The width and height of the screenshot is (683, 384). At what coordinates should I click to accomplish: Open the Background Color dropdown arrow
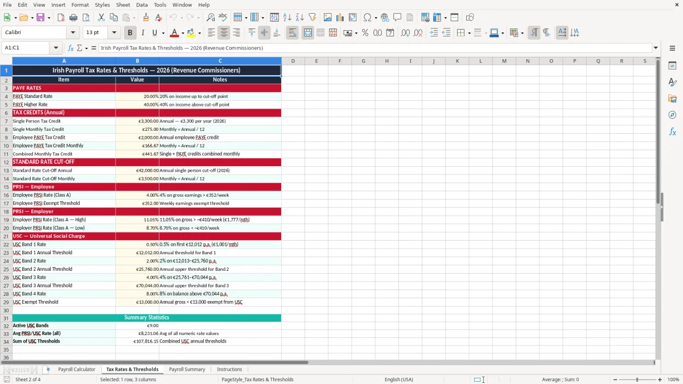[x=199, y=33]
